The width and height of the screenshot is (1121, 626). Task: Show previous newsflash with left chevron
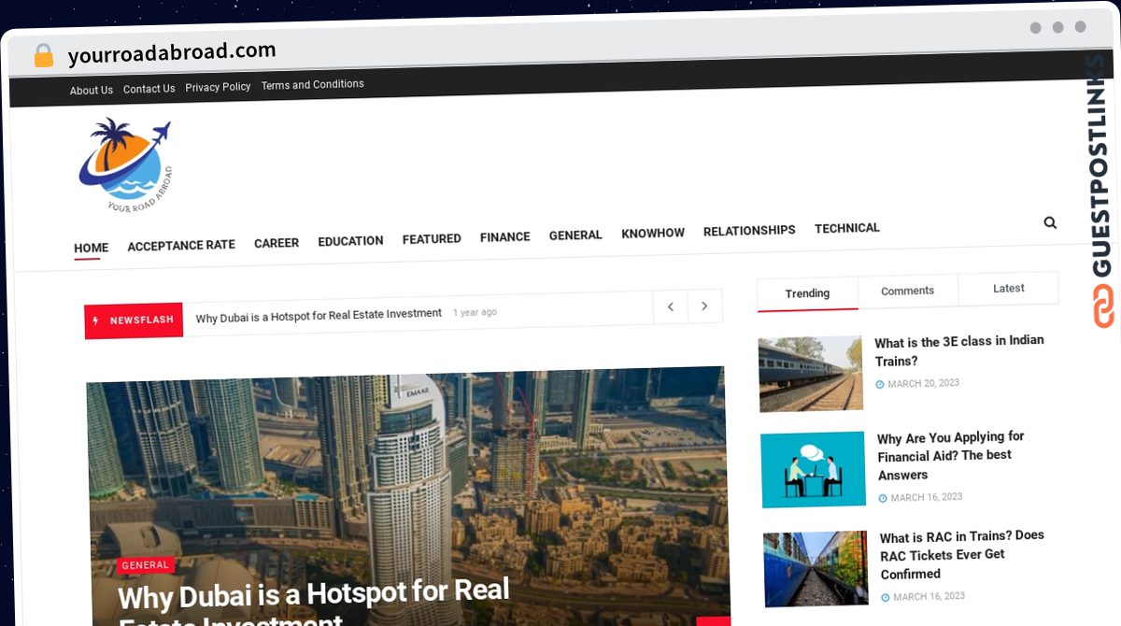click(x=671, y=306)
